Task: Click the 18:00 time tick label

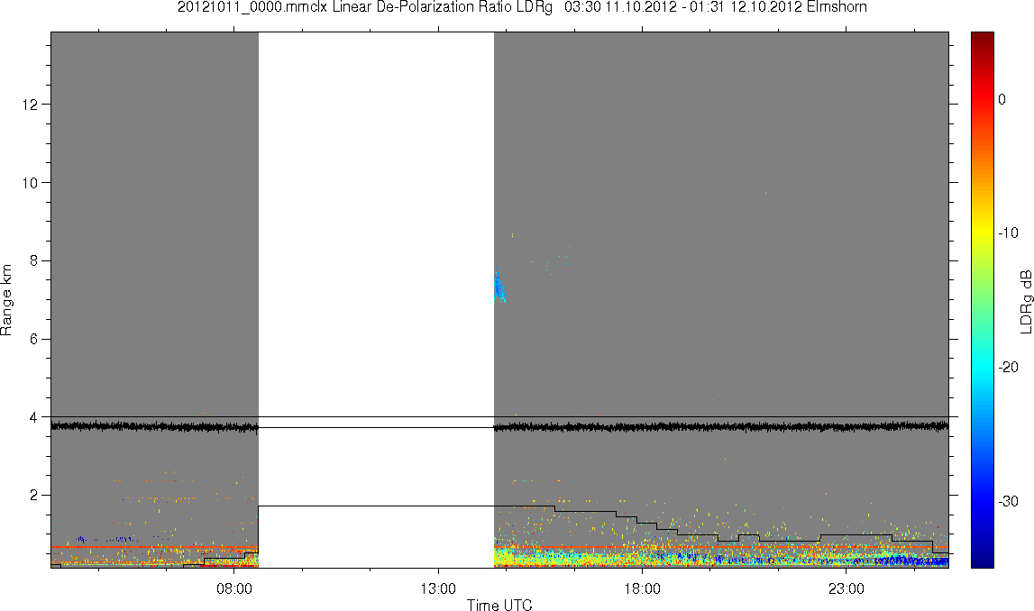Action: click(x=642, y=588)
